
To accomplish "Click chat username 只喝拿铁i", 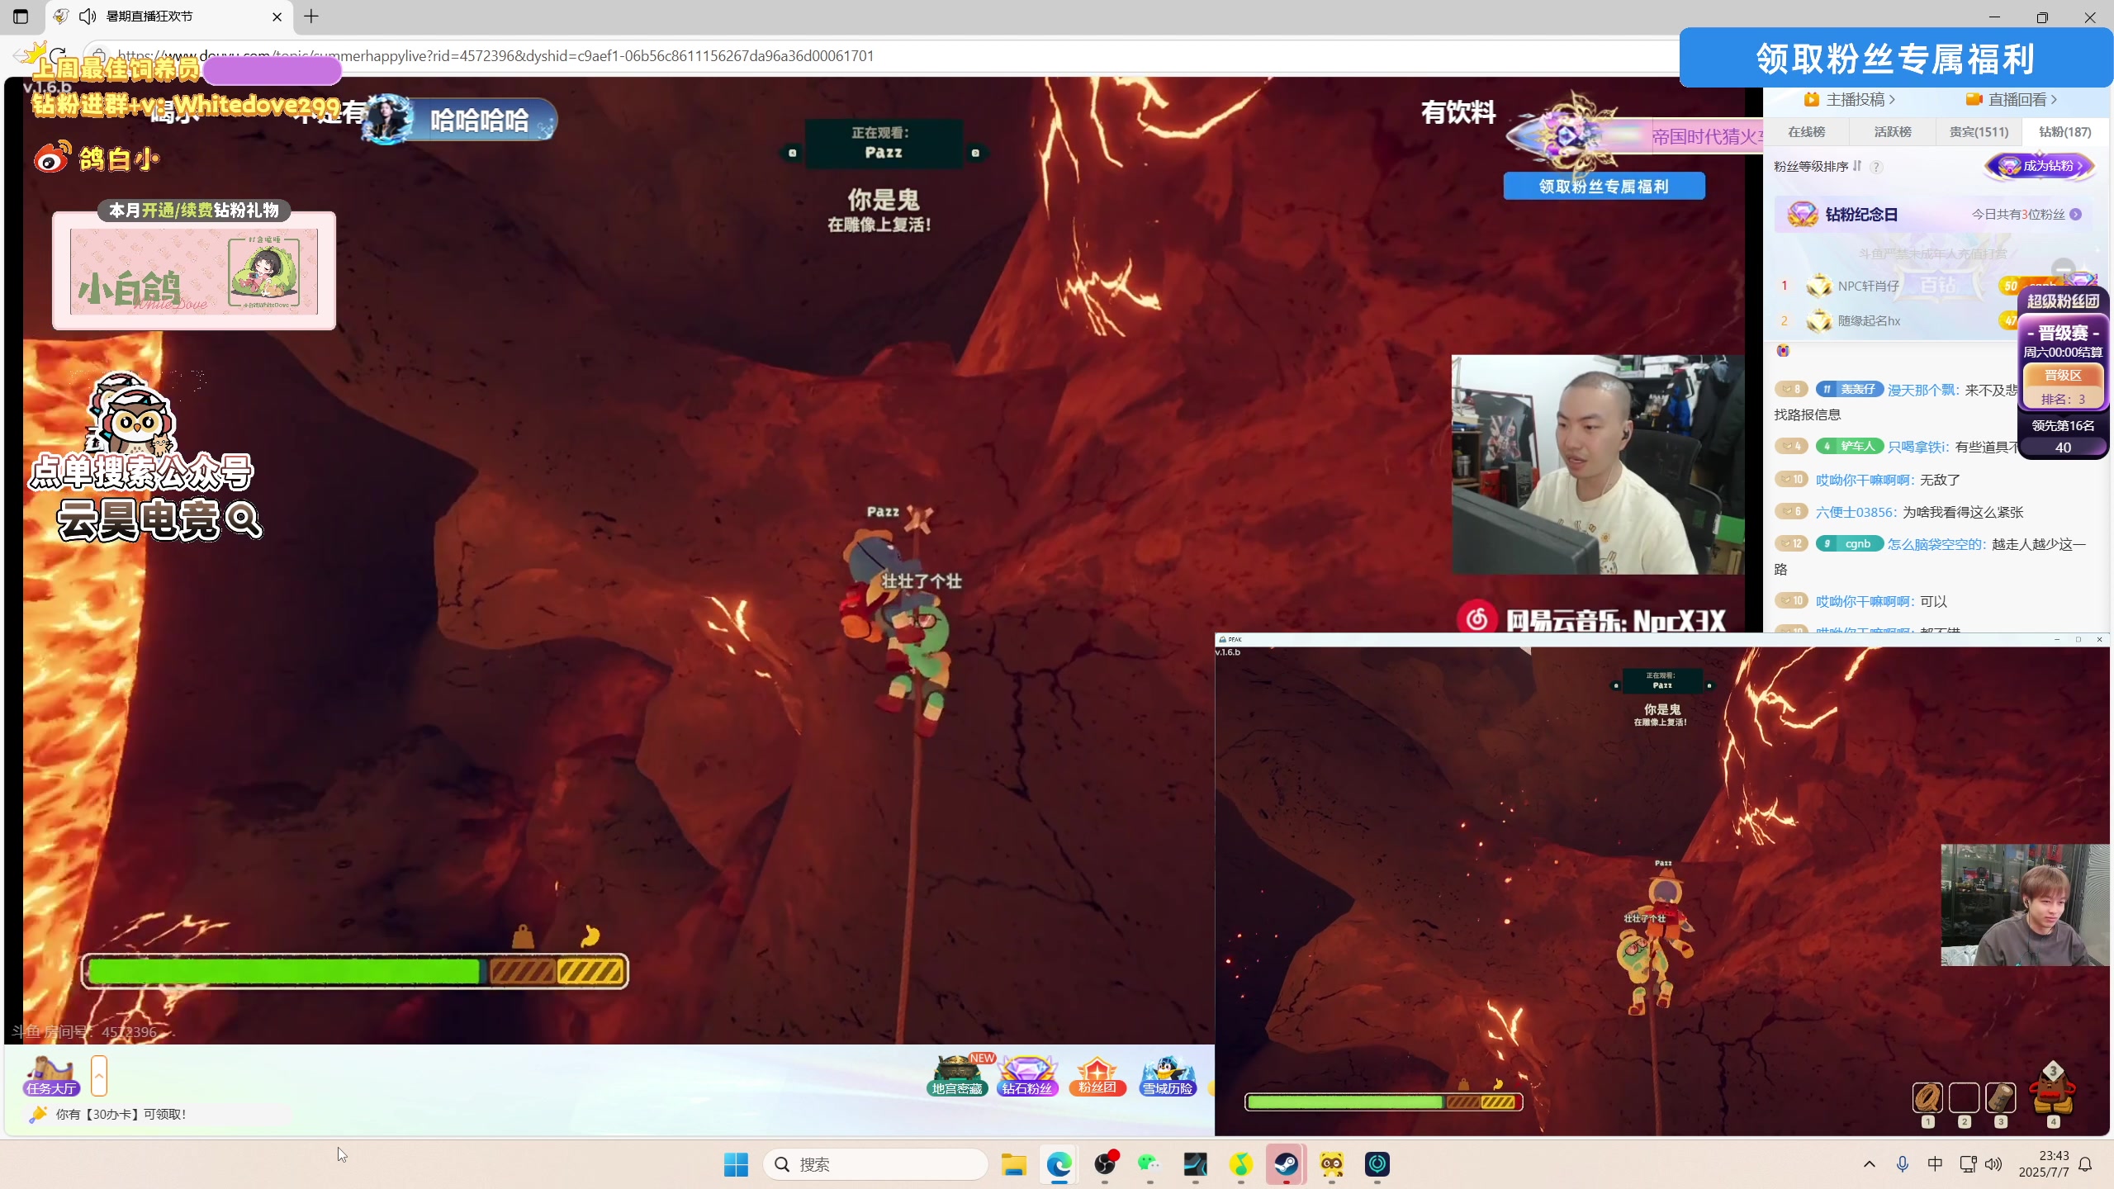I will (x=1918, y=447).
